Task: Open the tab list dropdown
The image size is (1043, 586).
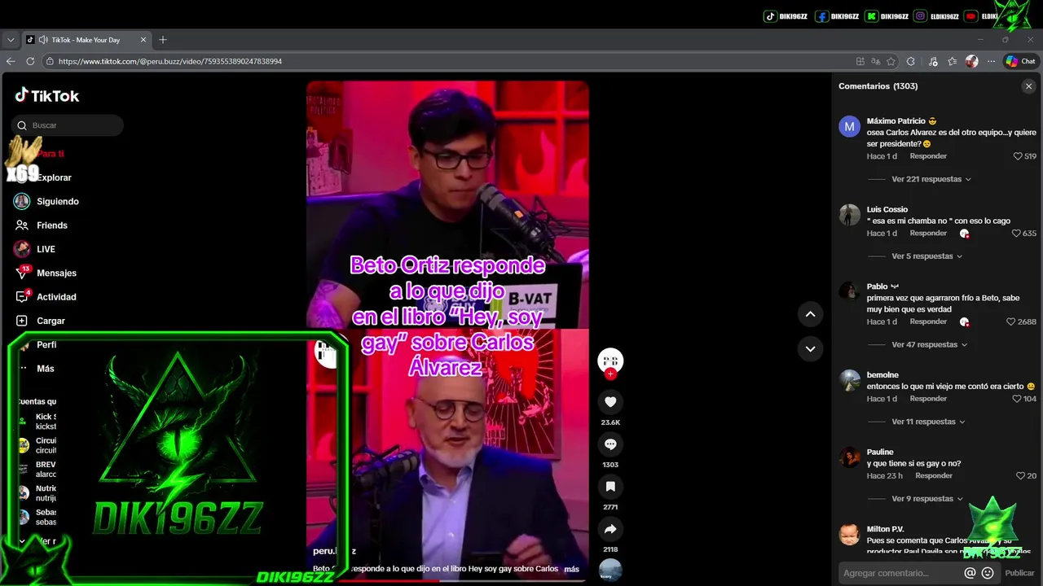Action: click(x=11, y=40)
